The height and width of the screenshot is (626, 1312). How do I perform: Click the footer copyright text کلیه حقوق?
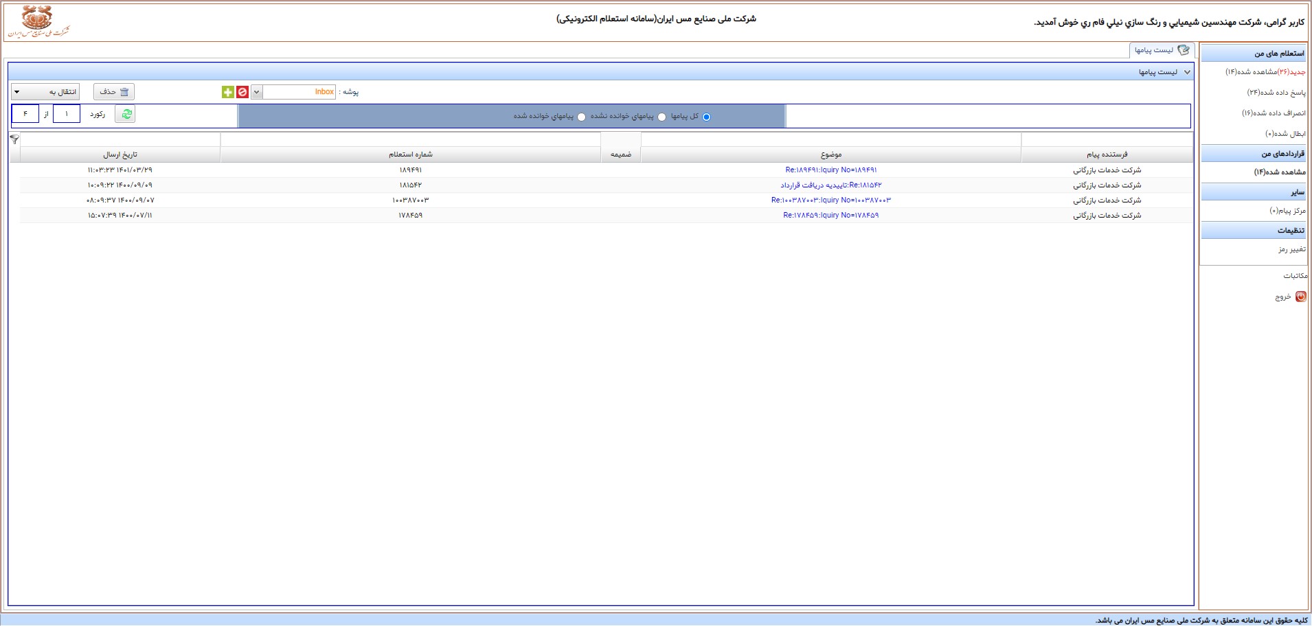click(1201, 621)
